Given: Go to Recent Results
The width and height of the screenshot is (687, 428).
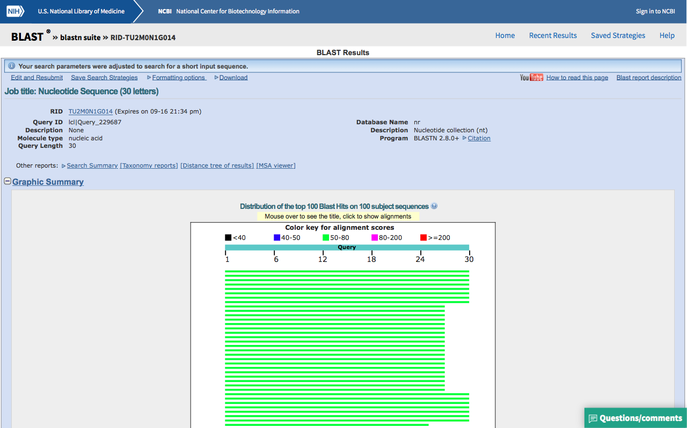Looking at the screenshot, I should (x=553, y=35).
